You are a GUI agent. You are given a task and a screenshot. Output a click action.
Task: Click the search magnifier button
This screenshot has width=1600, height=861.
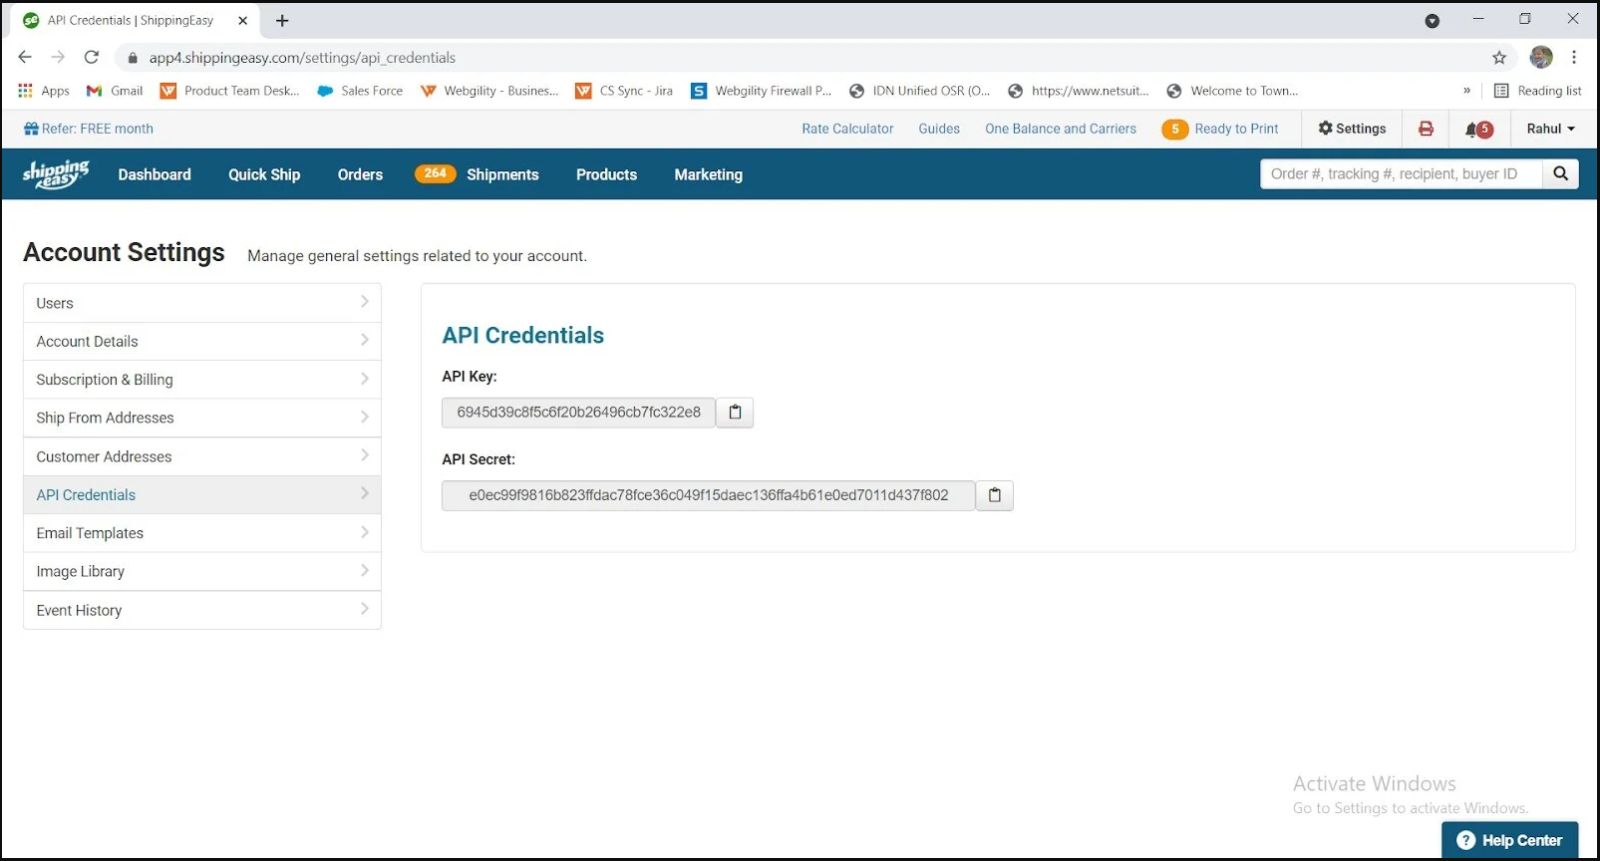1560,174
